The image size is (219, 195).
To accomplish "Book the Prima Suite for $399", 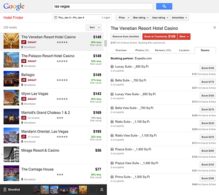I will point(208,178).
